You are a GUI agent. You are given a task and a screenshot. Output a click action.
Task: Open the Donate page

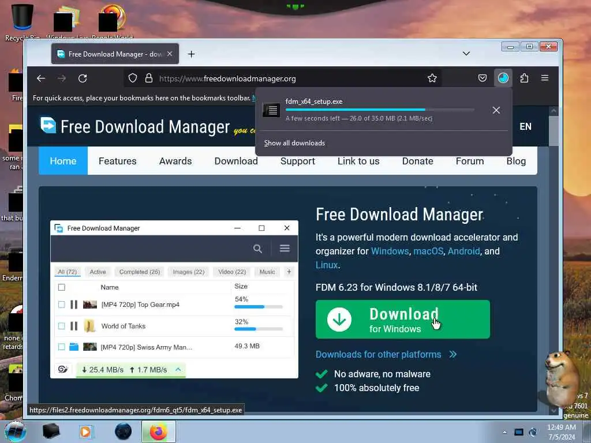pos(417,161)
